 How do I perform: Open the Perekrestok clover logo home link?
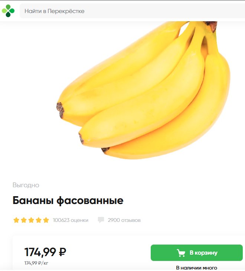click(8, 11)
